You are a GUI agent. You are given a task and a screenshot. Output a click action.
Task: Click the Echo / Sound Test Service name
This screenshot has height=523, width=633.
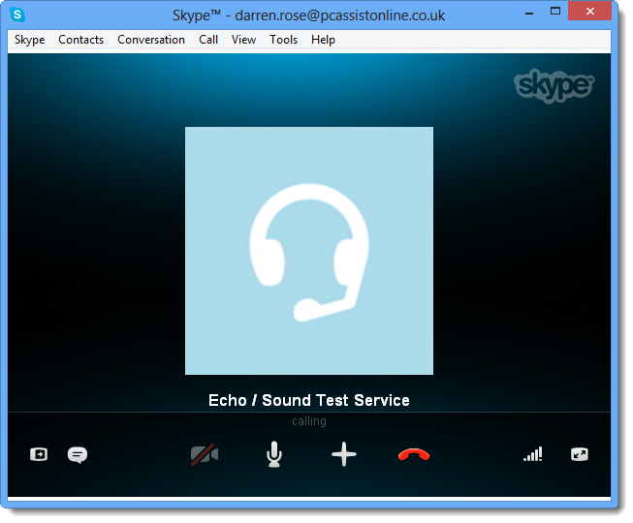tap(309, 400)
